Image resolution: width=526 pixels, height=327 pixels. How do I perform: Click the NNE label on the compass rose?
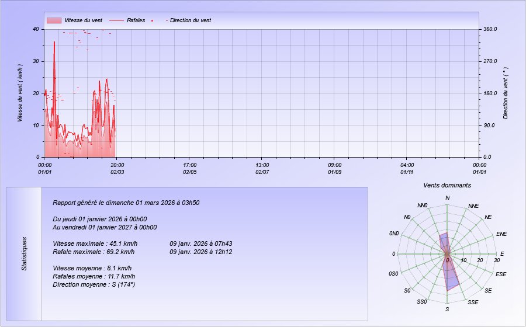(x=473, y=207)
